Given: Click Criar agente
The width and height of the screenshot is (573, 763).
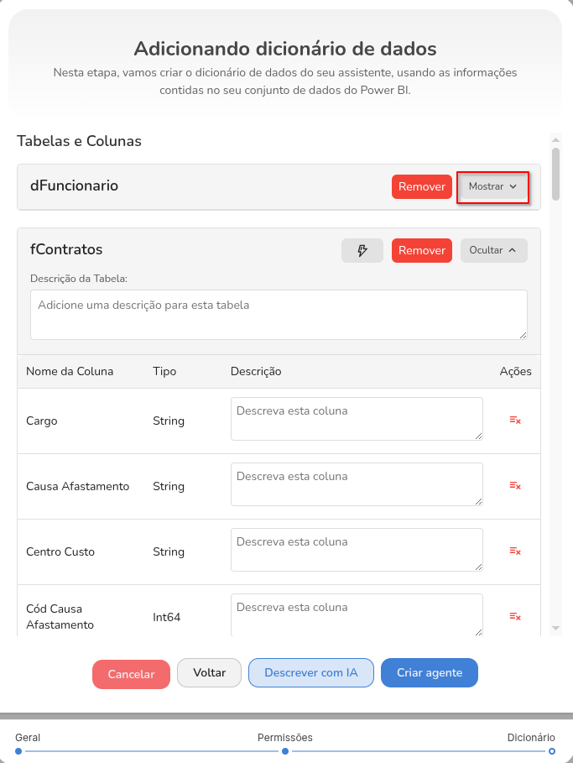Looking at the screenshot, I should point(429,673).
